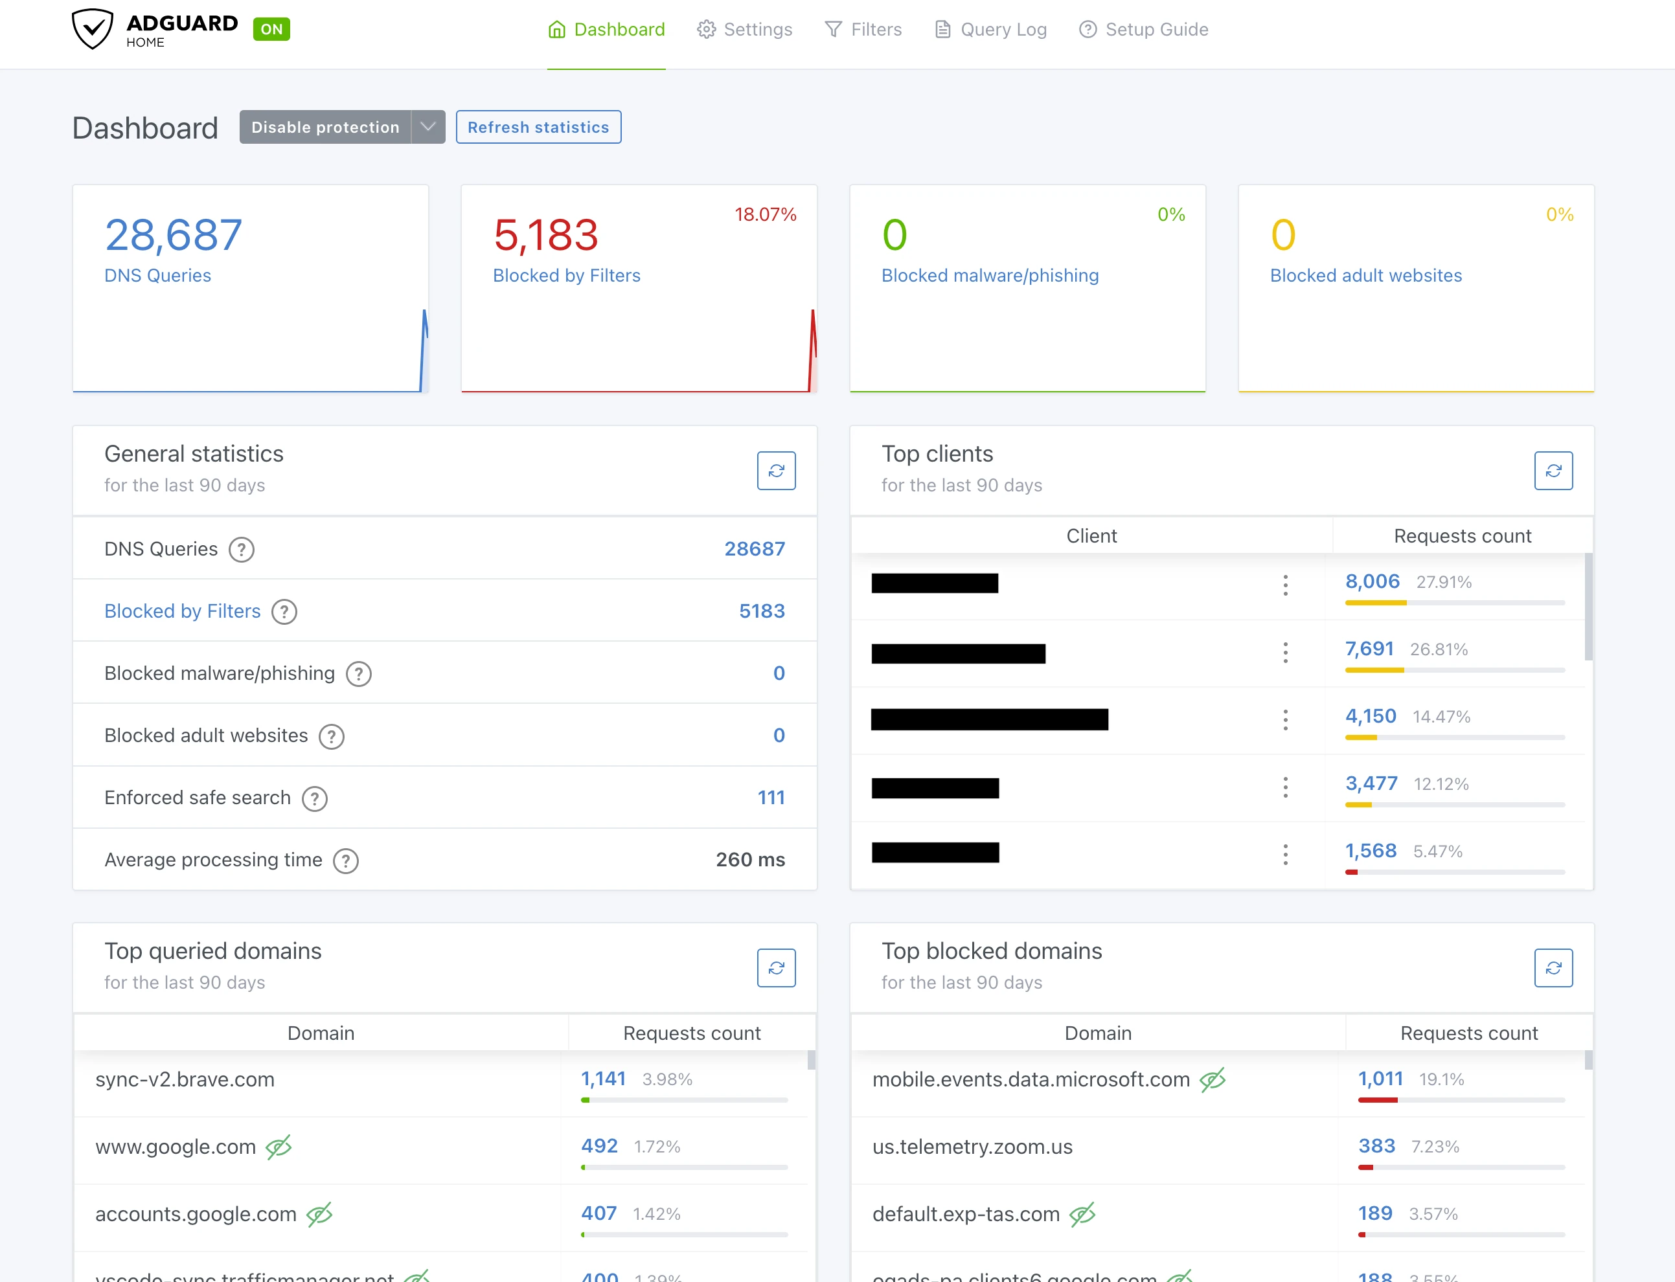Refresh the General statistics panel

777,471
